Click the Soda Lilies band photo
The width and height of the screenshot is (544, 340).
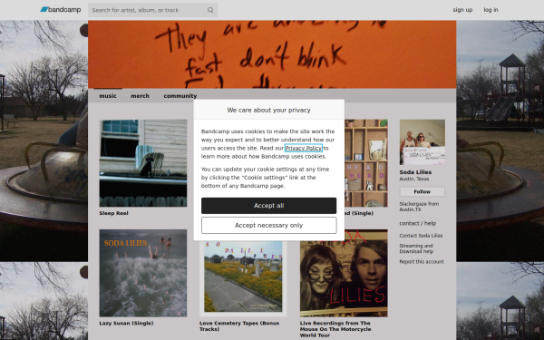coord(423,142)
